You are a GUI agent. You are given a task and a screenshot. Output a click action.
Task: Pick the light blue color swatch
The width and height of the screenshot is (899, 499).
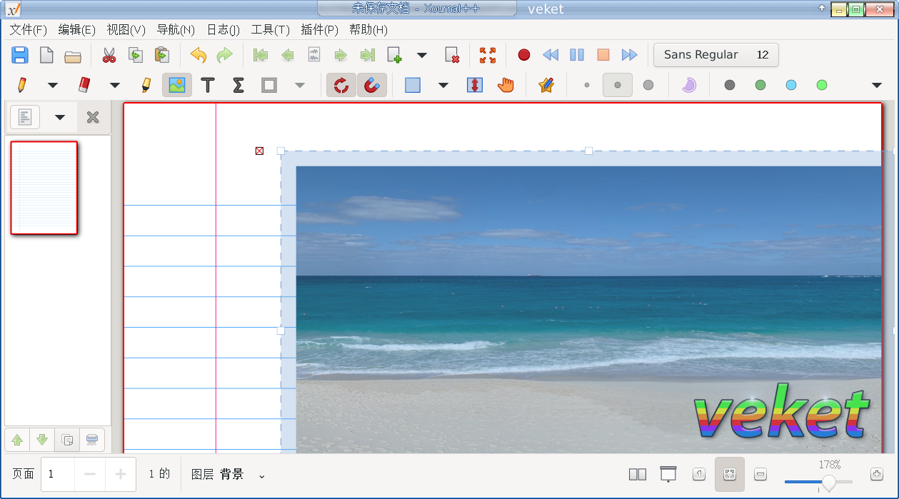[x=791, y=85]
